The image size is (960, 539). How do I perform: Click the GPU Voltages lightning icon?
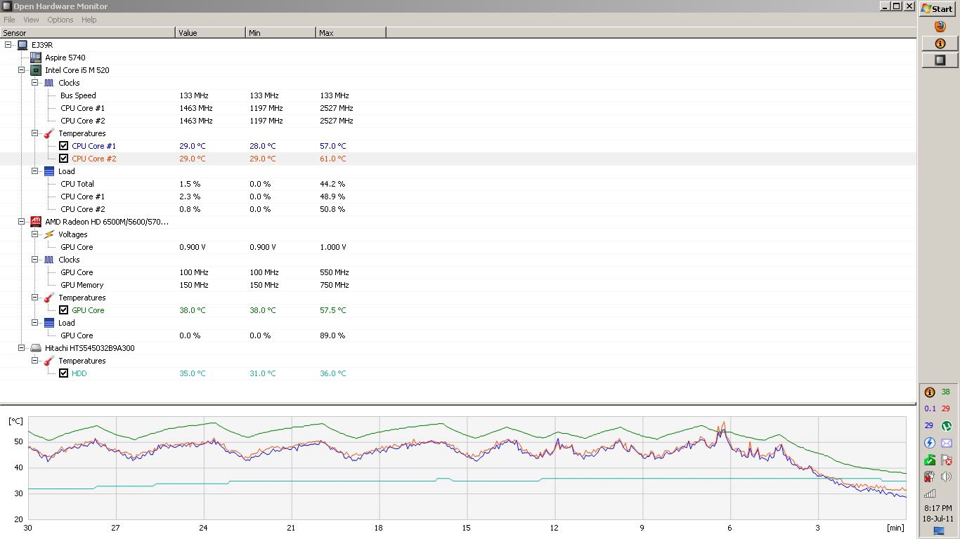click(x=49, y=234)
